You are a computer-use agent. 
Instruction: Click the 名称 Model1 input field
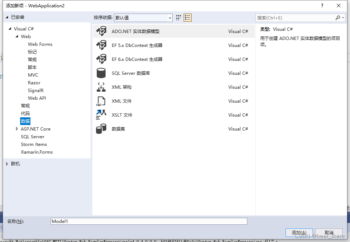click(x=149, y=221)
